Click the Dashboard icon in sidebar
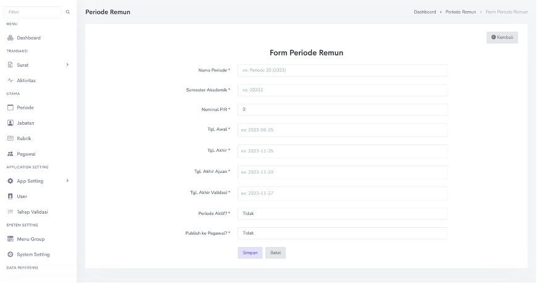 [10, 38]
